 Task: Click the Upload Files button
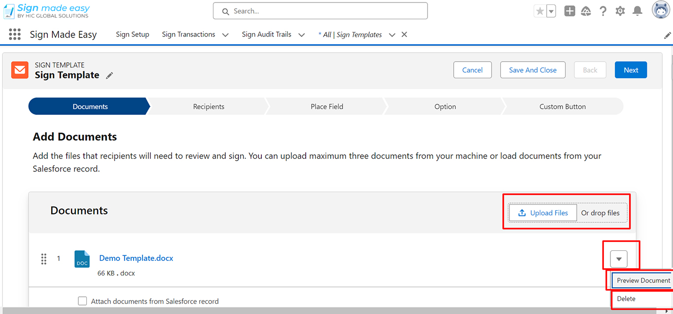[543, 213]
